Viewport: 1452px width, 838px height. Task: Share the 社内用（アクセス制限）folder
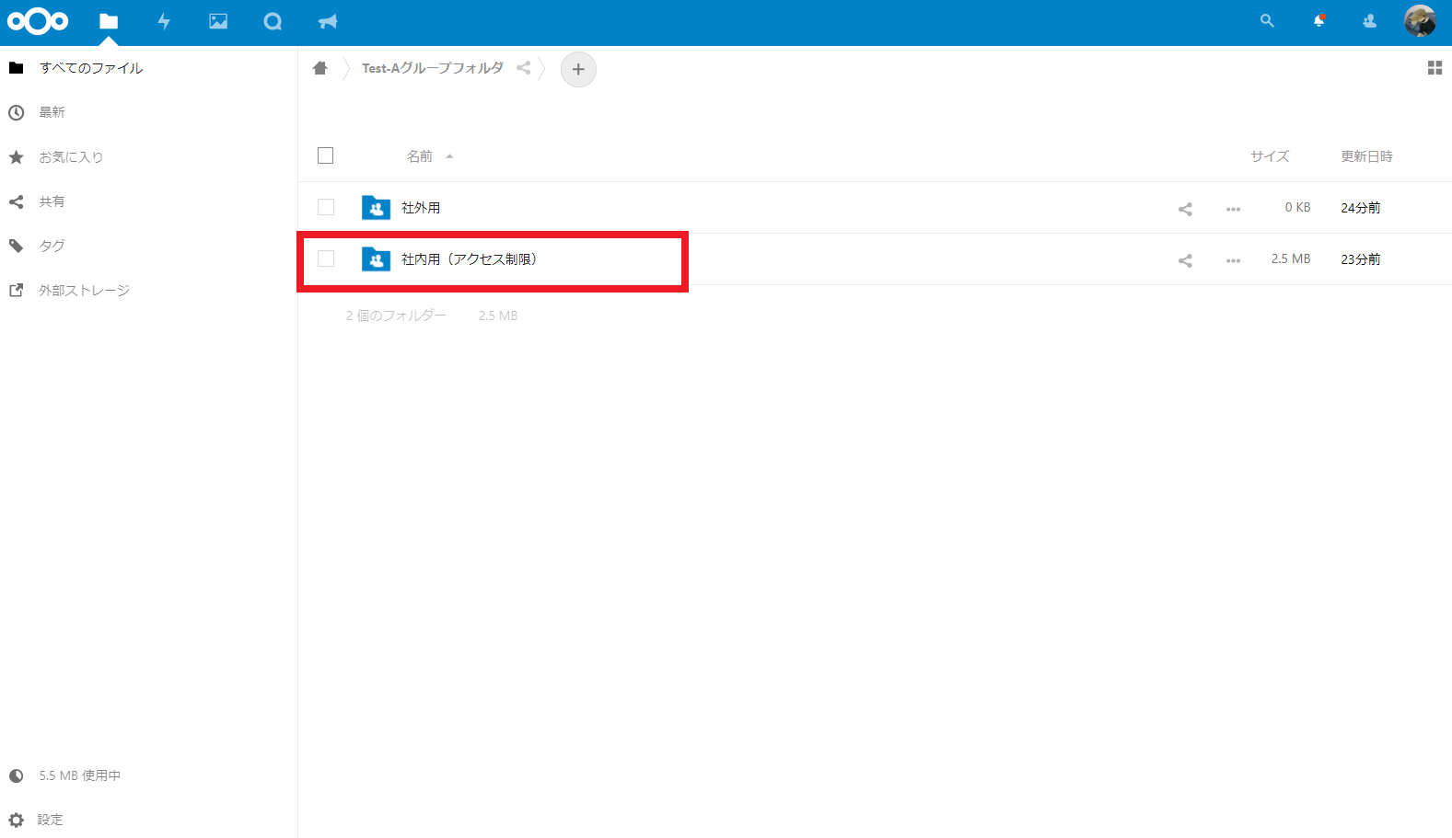[x=1185, y=260]
